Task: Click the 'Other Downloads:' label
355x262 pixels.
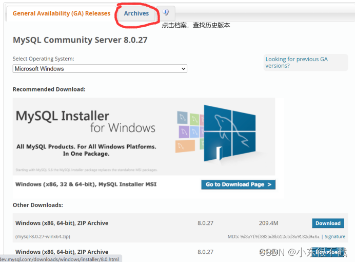Action: (x=38, y=205)
